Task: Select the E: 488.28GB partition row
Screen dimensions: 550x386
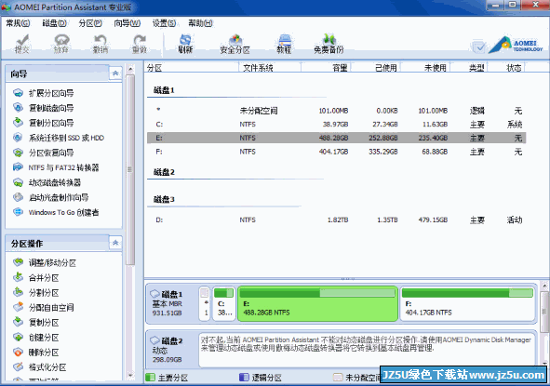Action: click(336, 138)
